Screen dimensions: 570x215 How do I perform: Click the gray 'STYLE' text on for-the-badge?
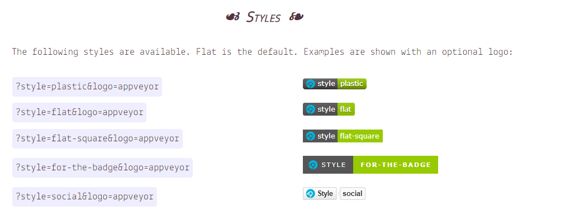click(x=334, y=165)
